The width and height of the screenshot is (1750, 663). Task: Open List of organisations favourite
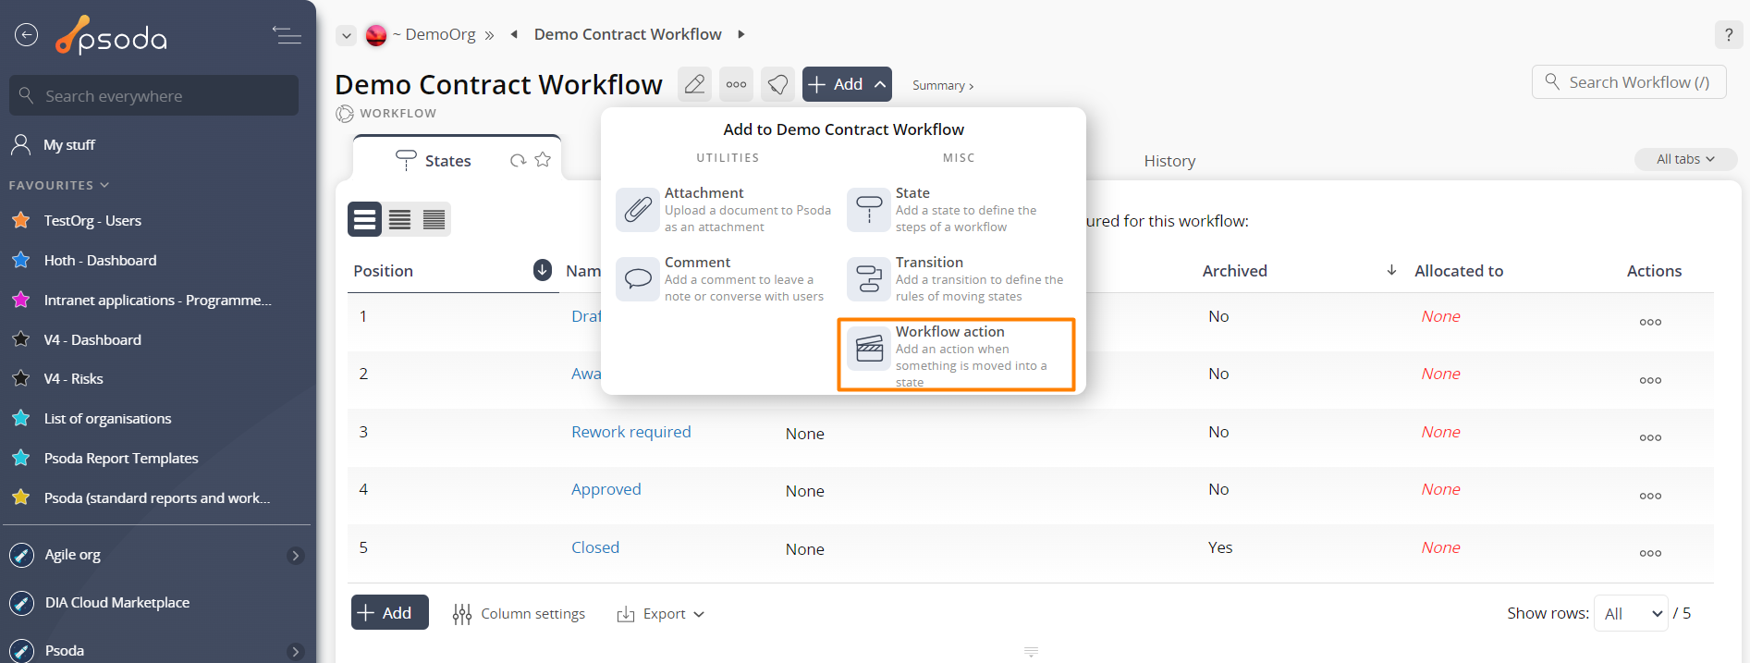(107, 419)
